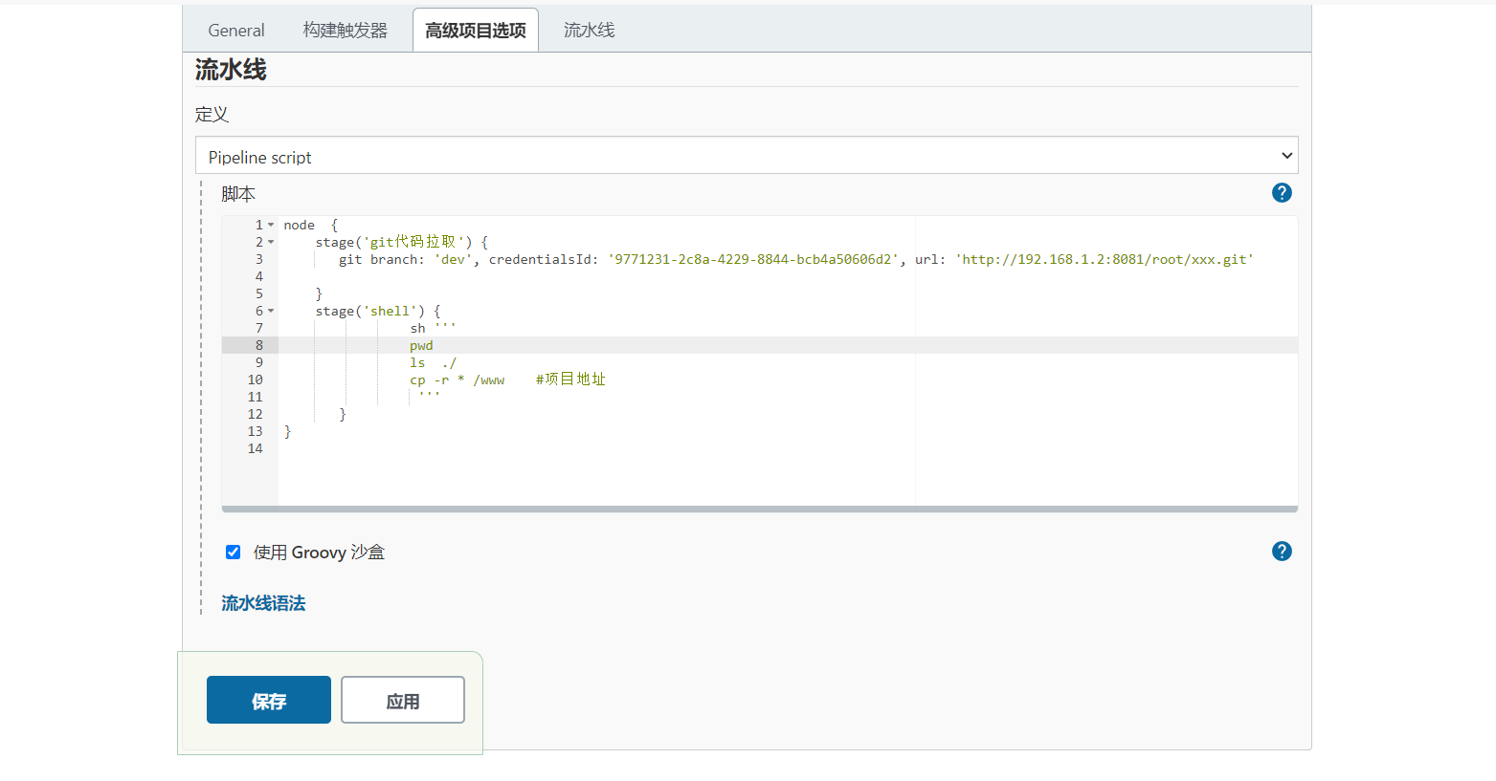Click the credentialsId value string

point(753,259)
